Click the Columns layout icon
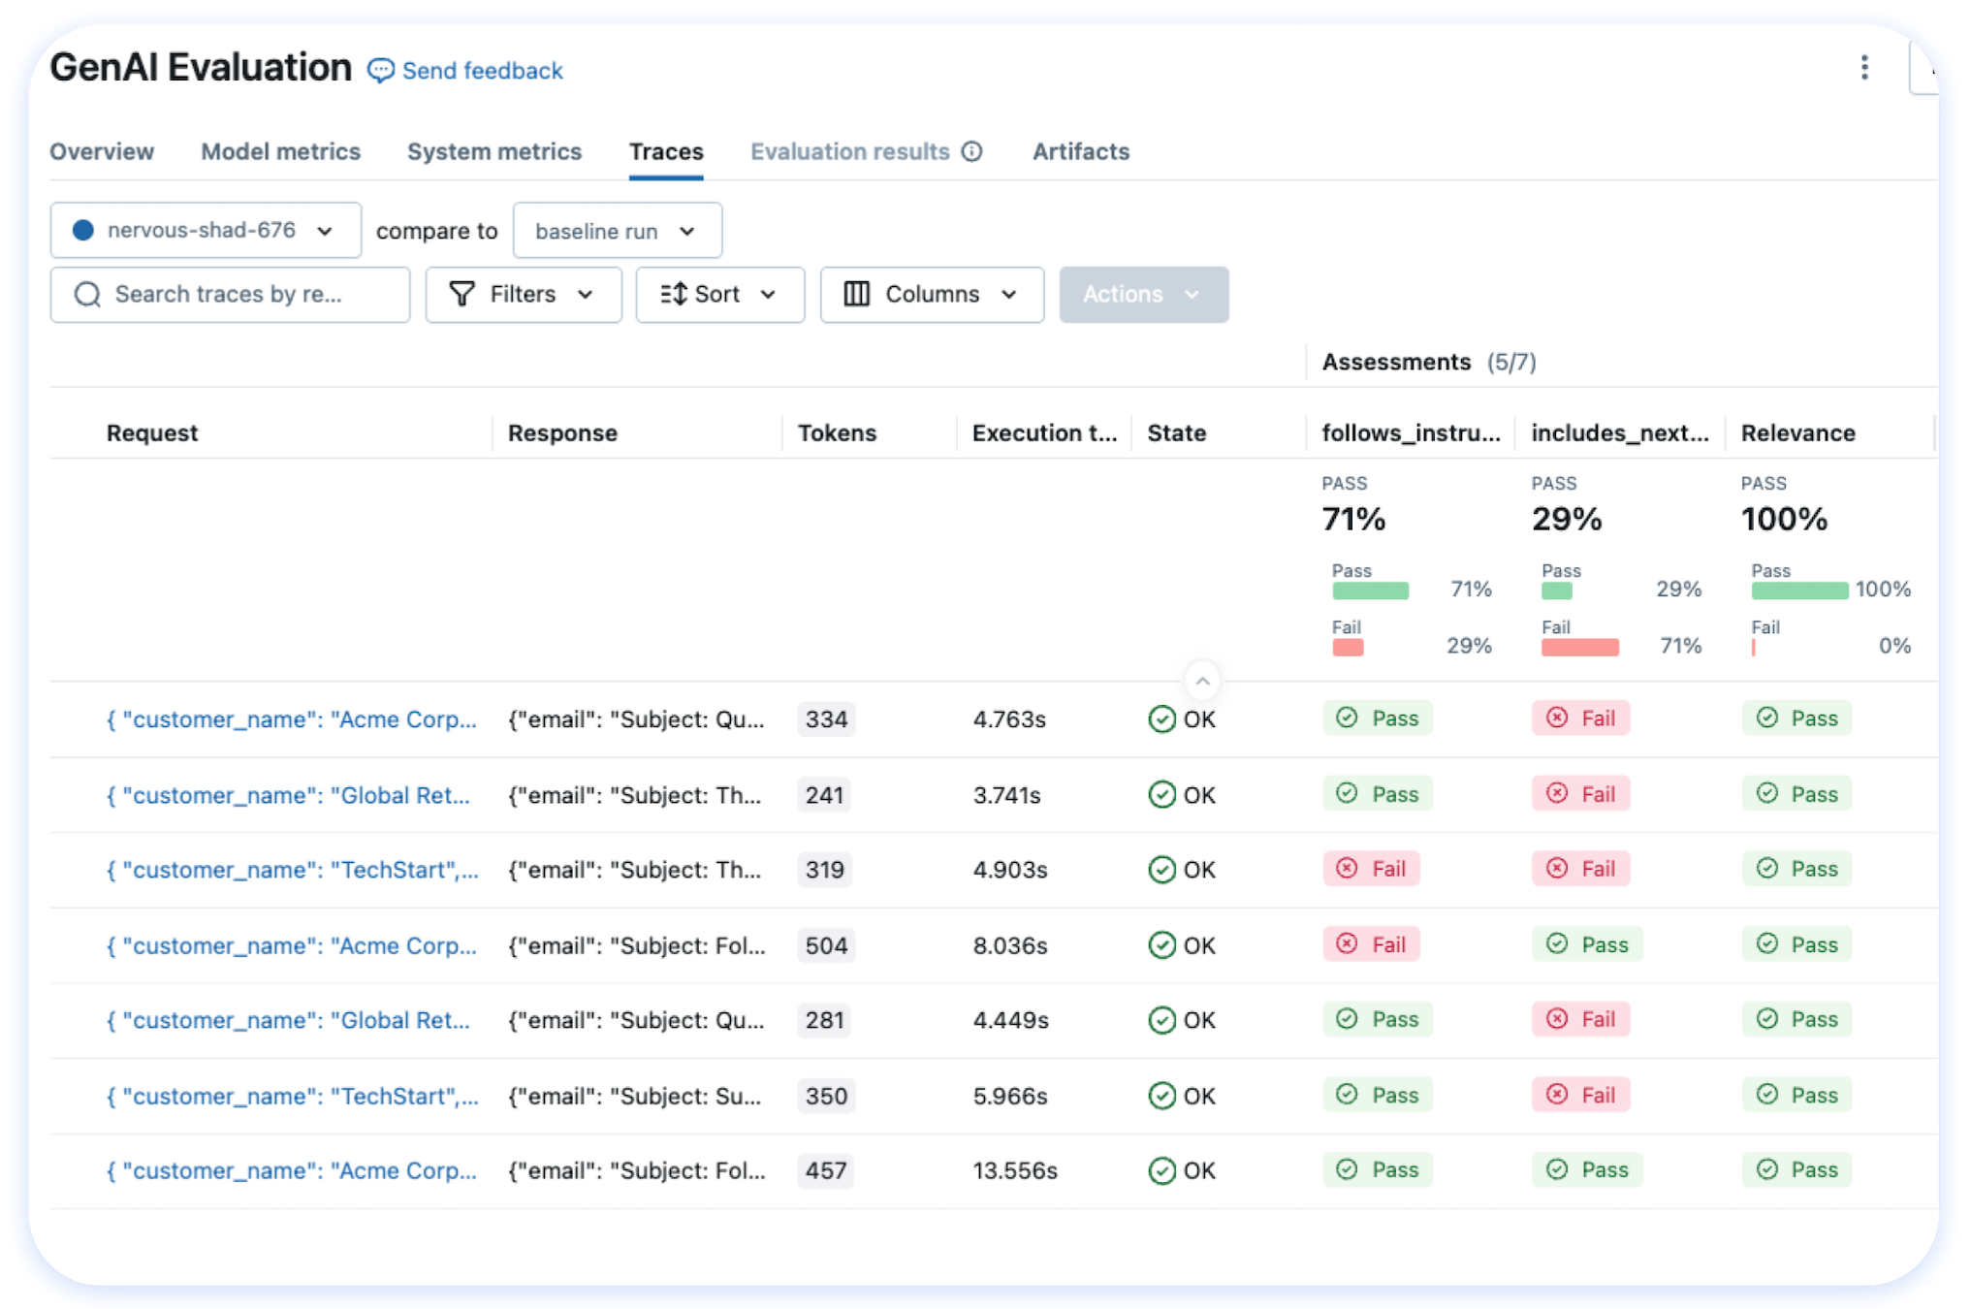 [856, 294]
